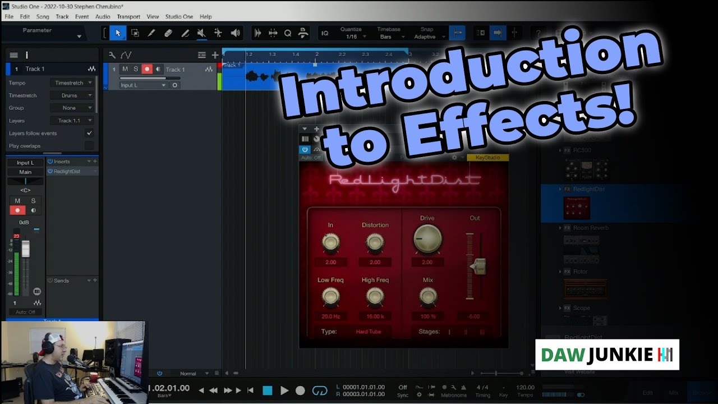Click the Rewind button in transport
The width and height of the screenshot is (718, 404).
214,391
